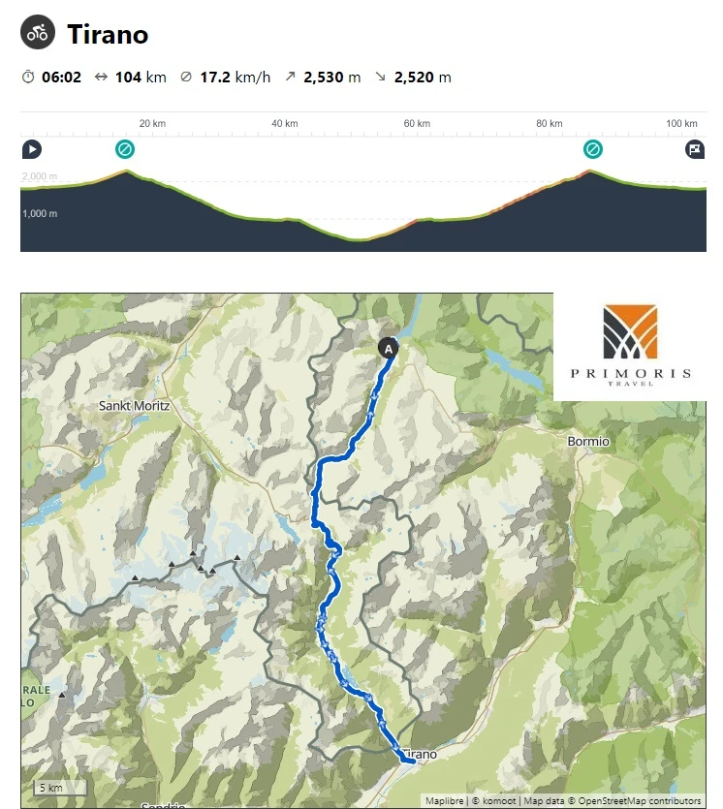The image size is (723, 809).
Task: Click the Sankt Moritz map label
Action: [x=134, y=406]
